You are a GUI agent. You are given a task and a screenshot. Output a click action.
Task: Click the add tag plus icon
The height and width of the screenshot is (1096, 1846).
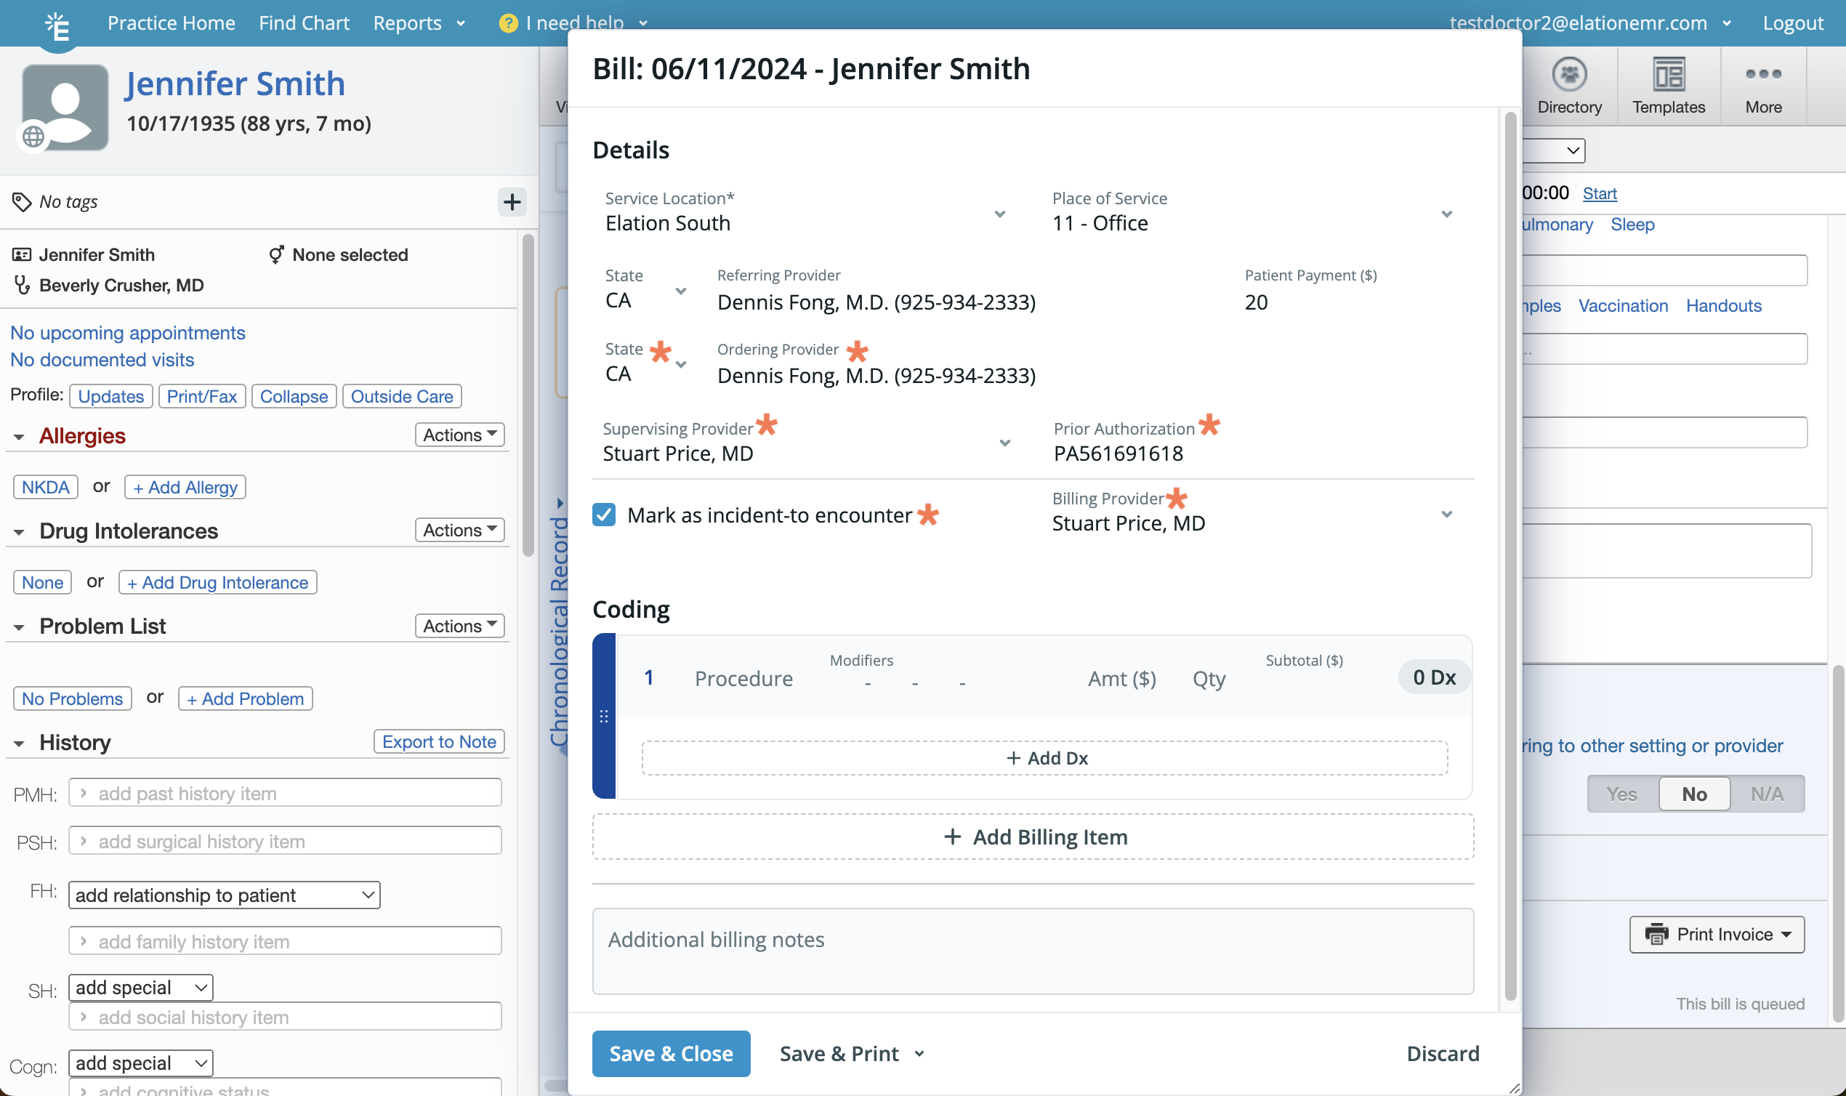pyautogui.click(x=512, y=201)
